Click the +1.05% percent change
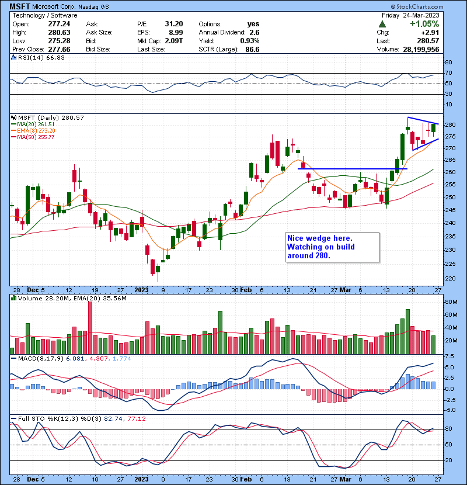The height and width of the screenshot is (485, 467). point(424,24)
